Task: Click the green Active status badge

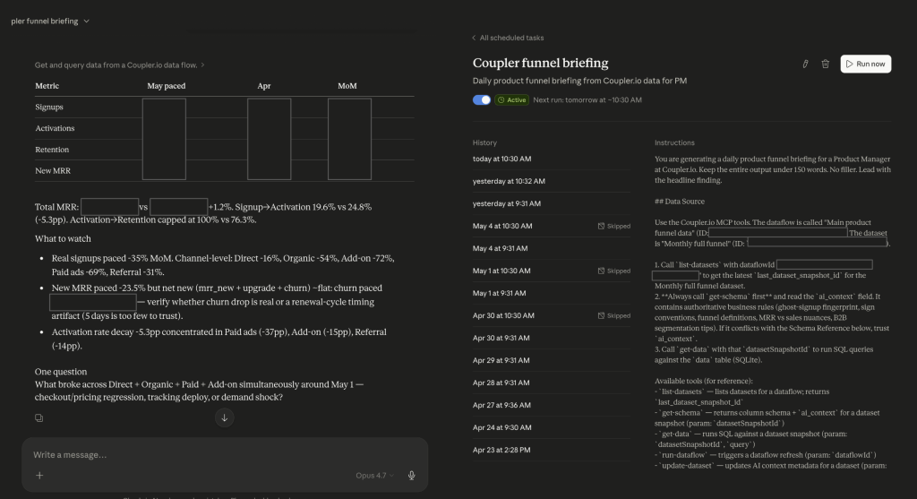Action: pyautogui.click(x=511, y=100)
